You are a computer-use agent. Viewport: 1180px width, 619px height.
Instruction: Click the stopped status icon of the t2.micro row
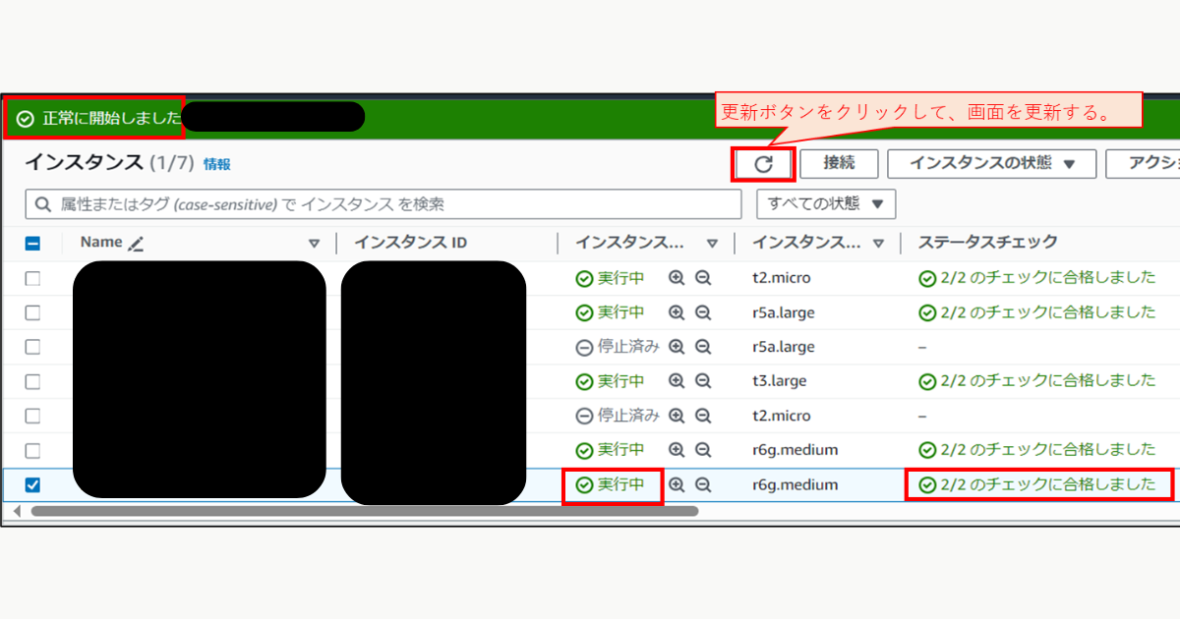pos(582,415)
